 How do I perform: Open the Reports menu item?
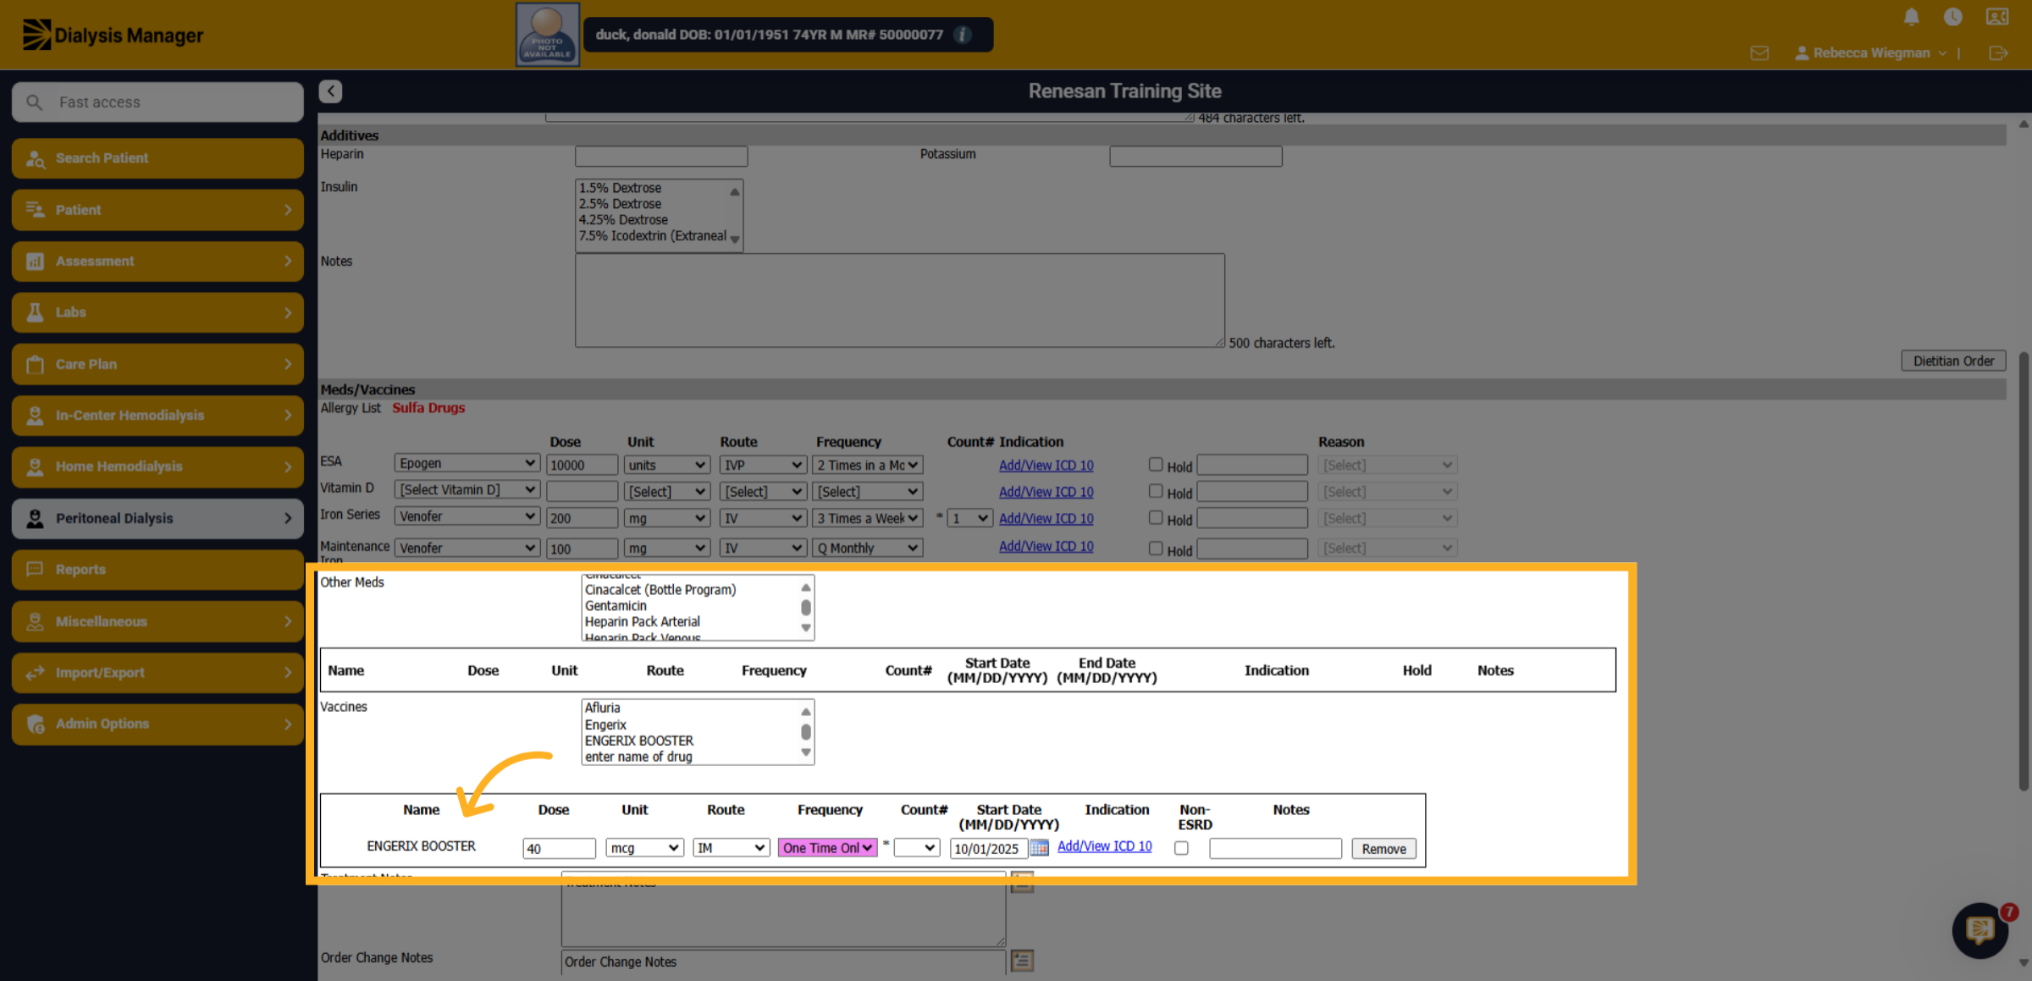(157, 570)
